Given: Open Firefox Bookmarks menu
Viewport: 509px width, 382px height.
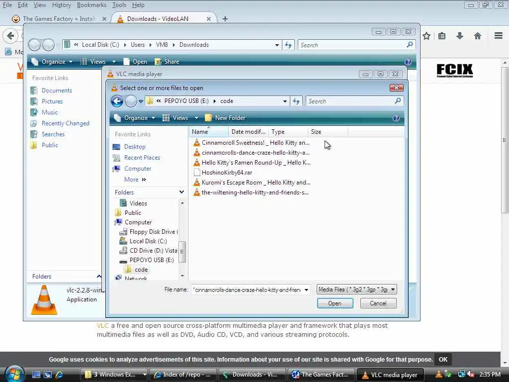Looking at the screenshot, I should point(91,5).
